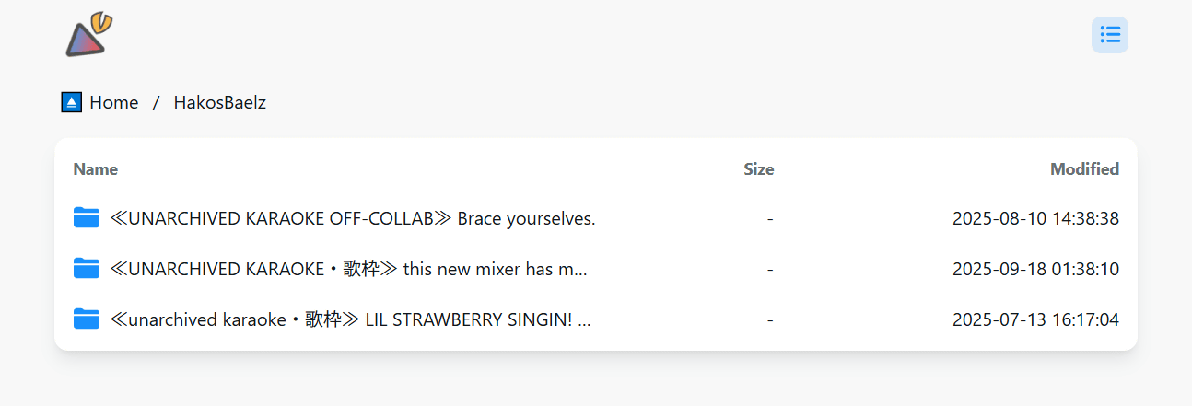Viewport: 1192px width, 406px height.
Task: Toggle the list view layout button
Action: 1109,35
